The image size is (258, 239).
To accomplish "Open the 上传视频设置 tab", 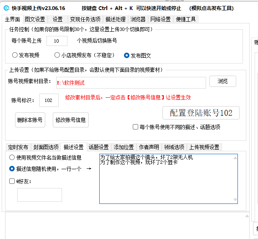I will (204, 147).
